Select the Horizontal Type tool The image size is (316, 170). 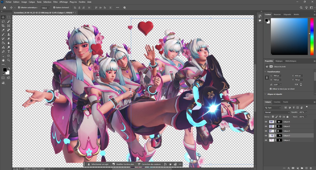coord(8,52)
